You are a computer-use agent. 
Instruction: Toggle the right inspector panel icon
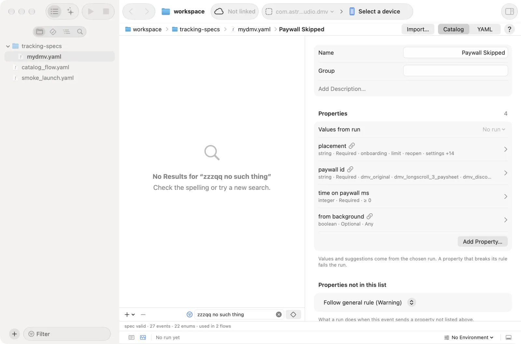point(509,12)
